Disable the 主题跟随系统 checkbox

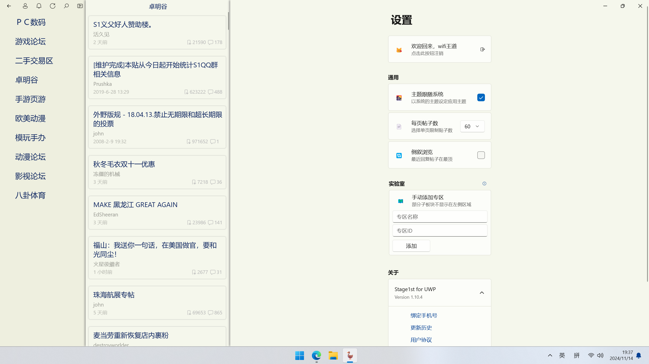pos(481,97)
